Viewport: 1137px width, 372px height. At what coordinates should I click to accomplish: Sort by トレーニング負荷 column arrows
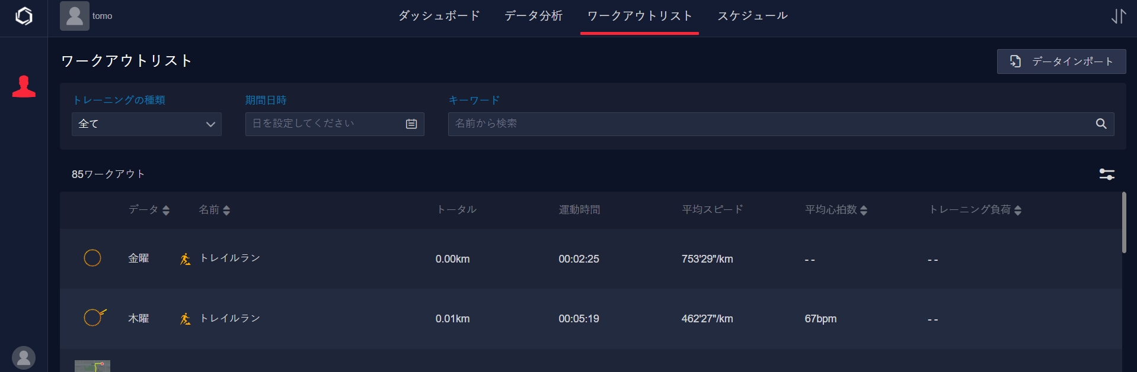[1018, 211]
